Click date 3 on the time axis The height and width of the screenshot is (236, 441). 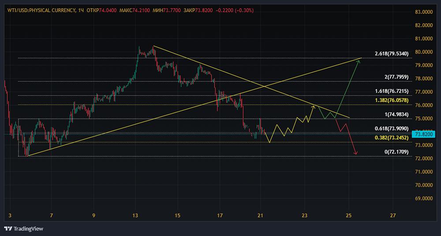[x=10, y=215]
